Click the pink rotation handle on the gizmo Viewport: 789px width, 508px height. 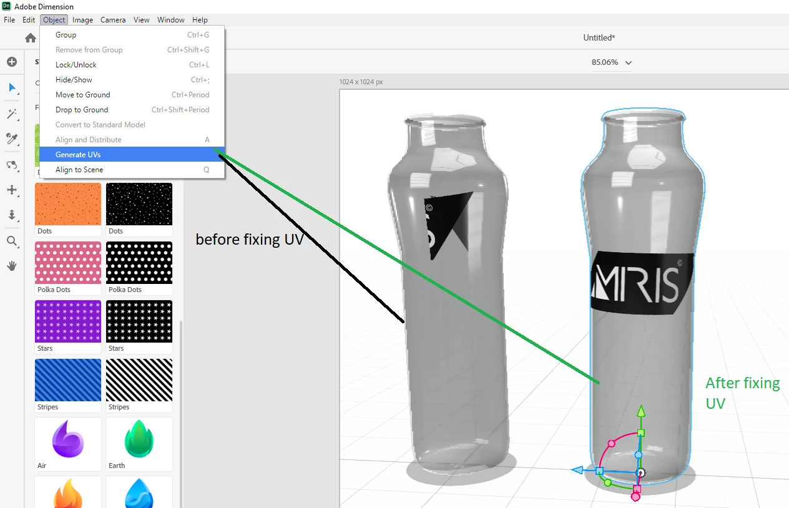coord(612,443)
